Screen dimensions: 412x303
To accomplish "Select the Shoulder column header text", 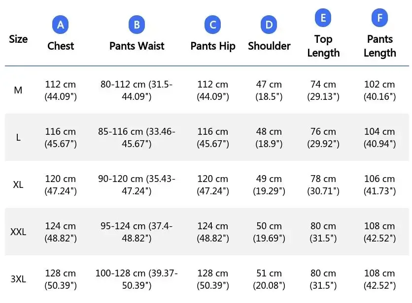I will 269,46.
